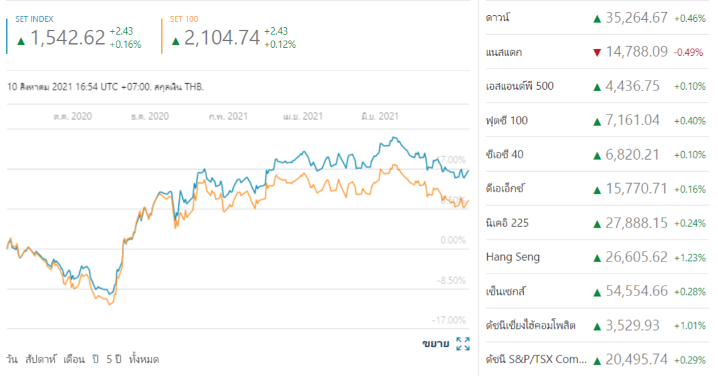Click the ขยาย expand button

pos(435,344)
